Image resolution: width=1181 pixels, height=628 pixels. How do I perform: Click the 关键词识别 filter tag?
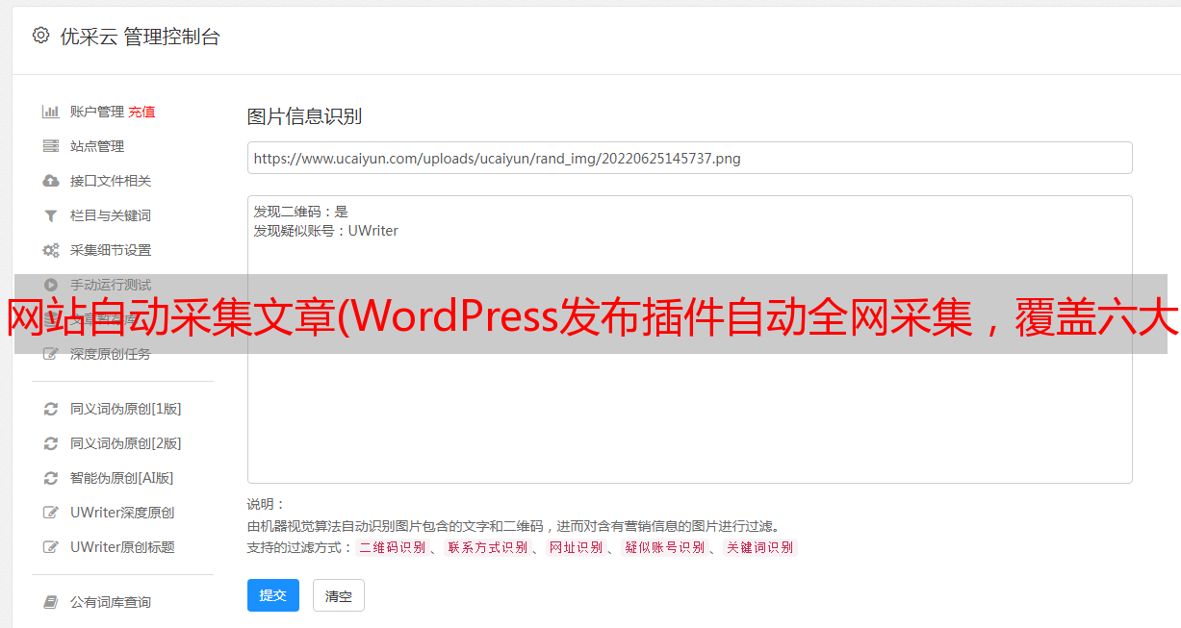click(760, 547)
